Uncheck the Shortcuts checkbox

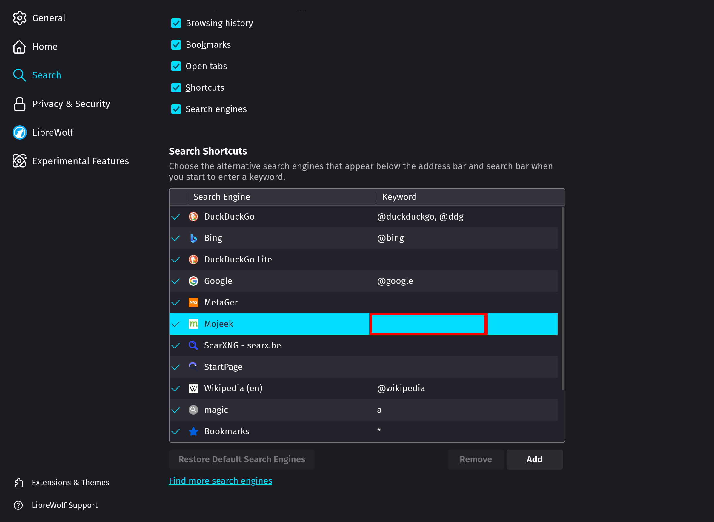176,88
